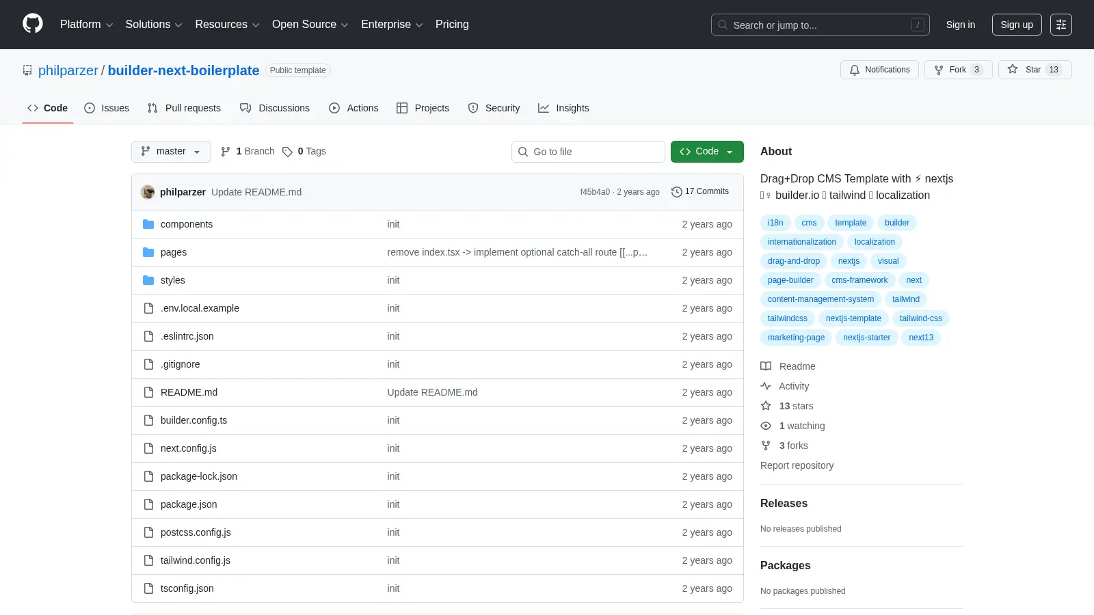Expand the Resources menu
Image resolution: width=1094 pixels, height=615 pixels.
click(227, 25)
